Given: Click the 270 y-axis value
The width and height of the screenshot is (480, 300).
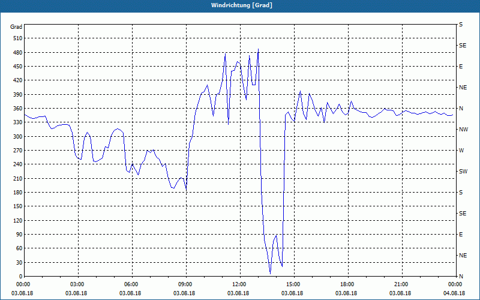Looking at the screenshot, I should [18, 151].
